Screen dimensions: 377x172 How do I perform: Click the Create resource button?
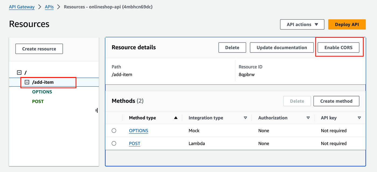click(39, 49)
